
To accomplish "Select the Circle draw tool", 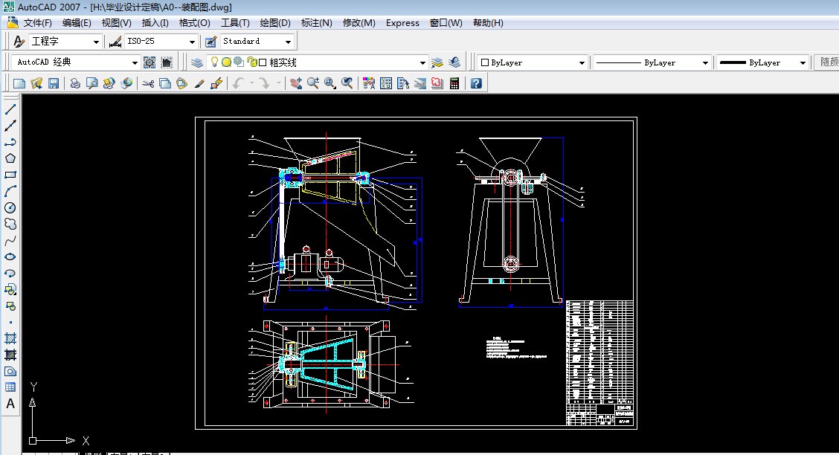I will click(10, 207).
